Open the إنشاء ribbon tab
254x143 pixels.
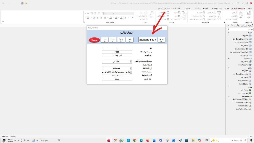pos(227,8)
